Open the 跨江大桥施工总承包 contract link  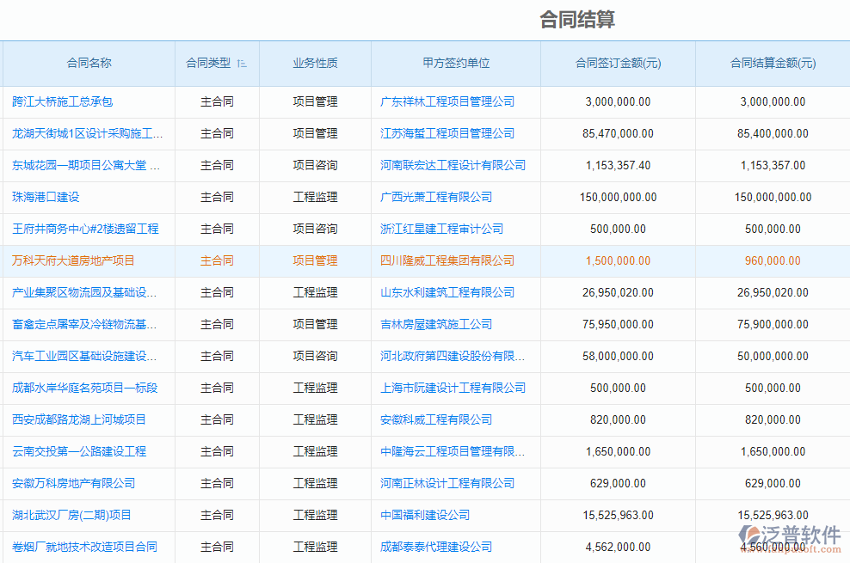[63, 101]
